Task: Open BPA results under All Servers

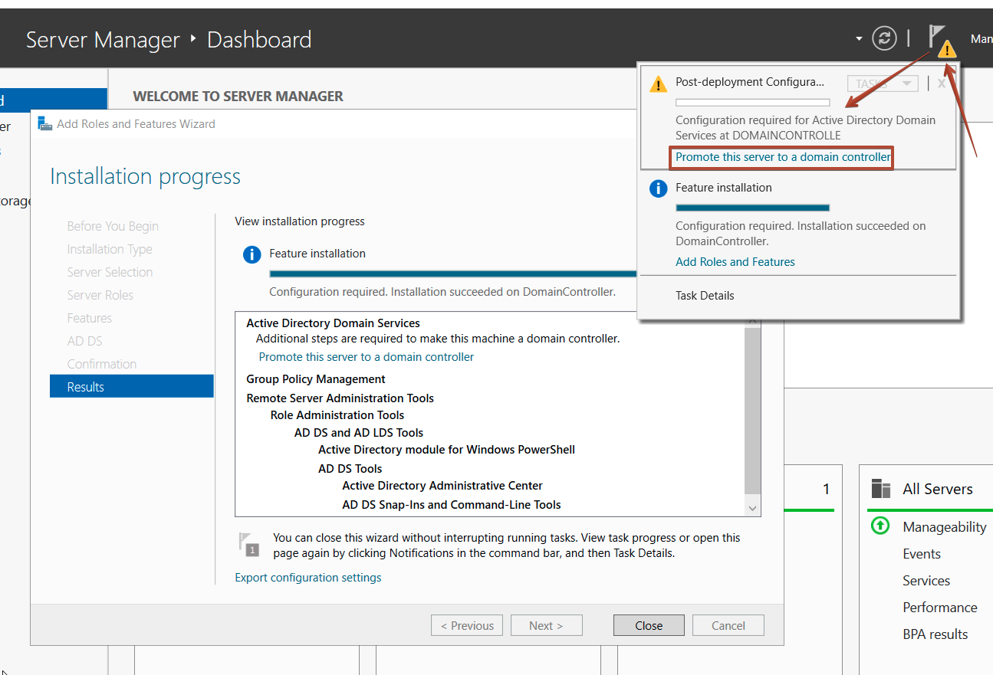Action: [935, 634]
